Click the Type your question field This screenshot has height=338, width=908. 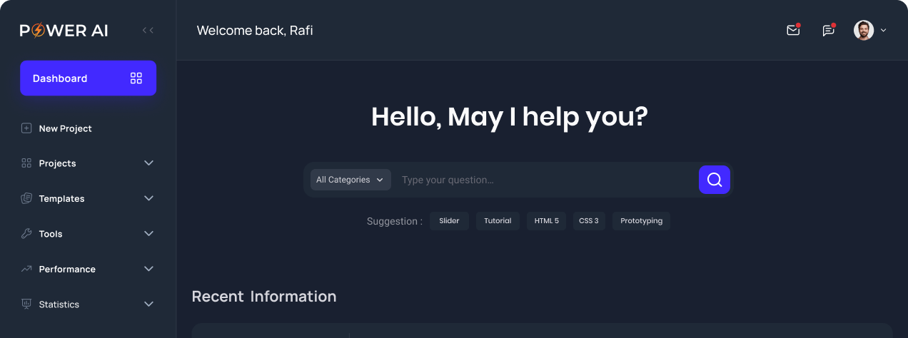pyautogui.click(x=543, y=180)
